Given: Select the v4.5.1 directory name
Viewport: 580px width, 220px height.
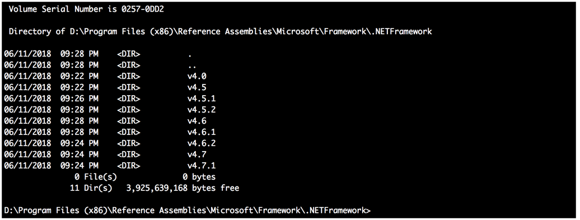Looking at the screenshot, I should tap(201, 99).
